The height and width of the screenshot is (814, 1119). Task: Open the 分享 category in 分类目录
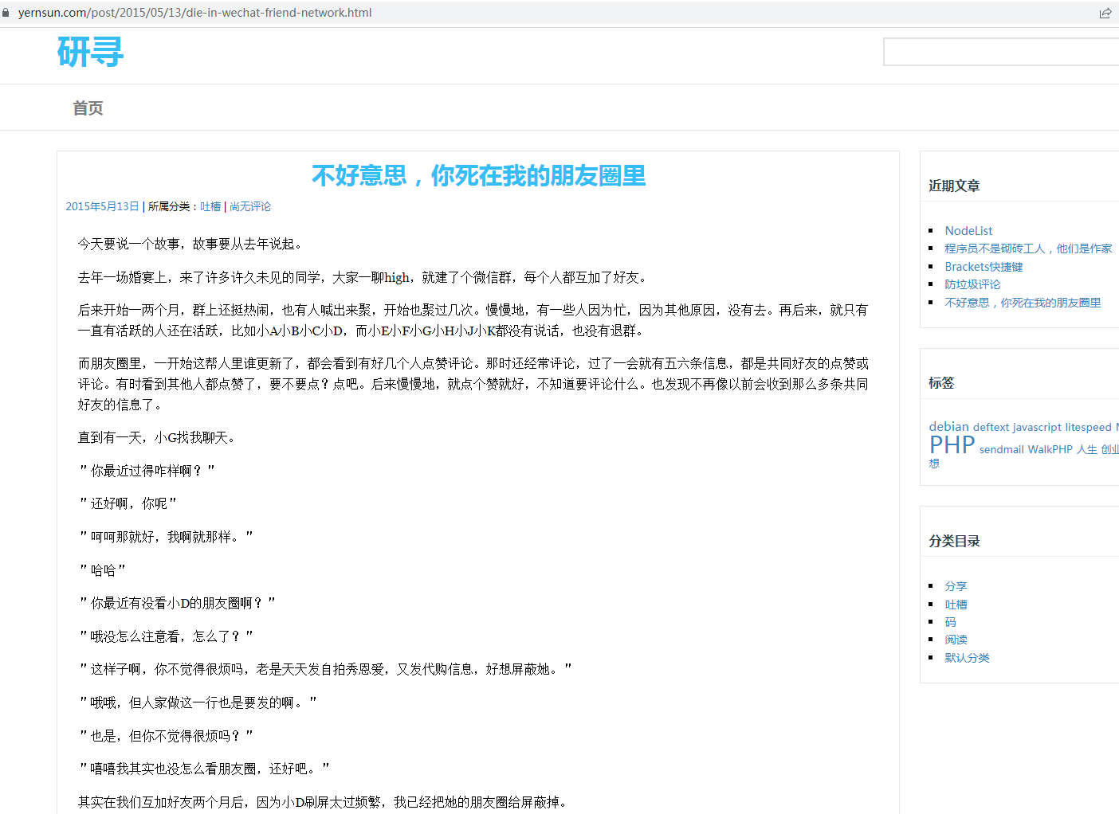(x=956, y=585)
